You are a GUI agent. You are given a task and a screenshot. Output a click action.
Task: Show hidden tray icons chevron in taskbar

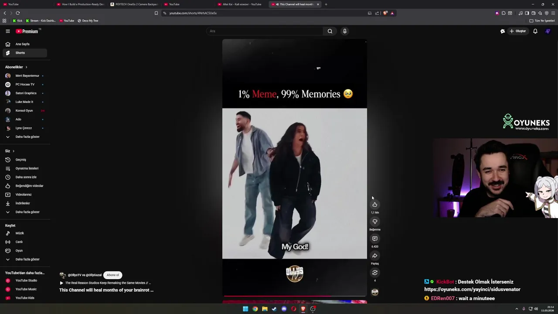click(517, 309)
